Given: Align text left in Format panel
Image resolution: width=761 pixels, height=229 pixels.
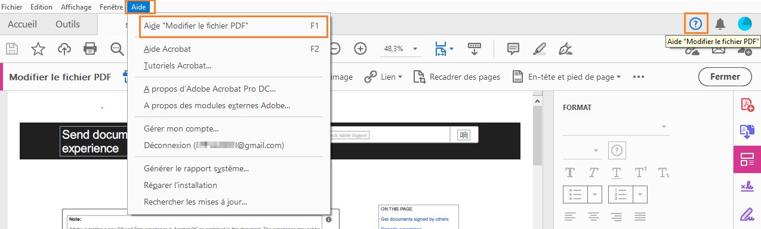Looking at the screenshot, I should (x=570, y=216).
